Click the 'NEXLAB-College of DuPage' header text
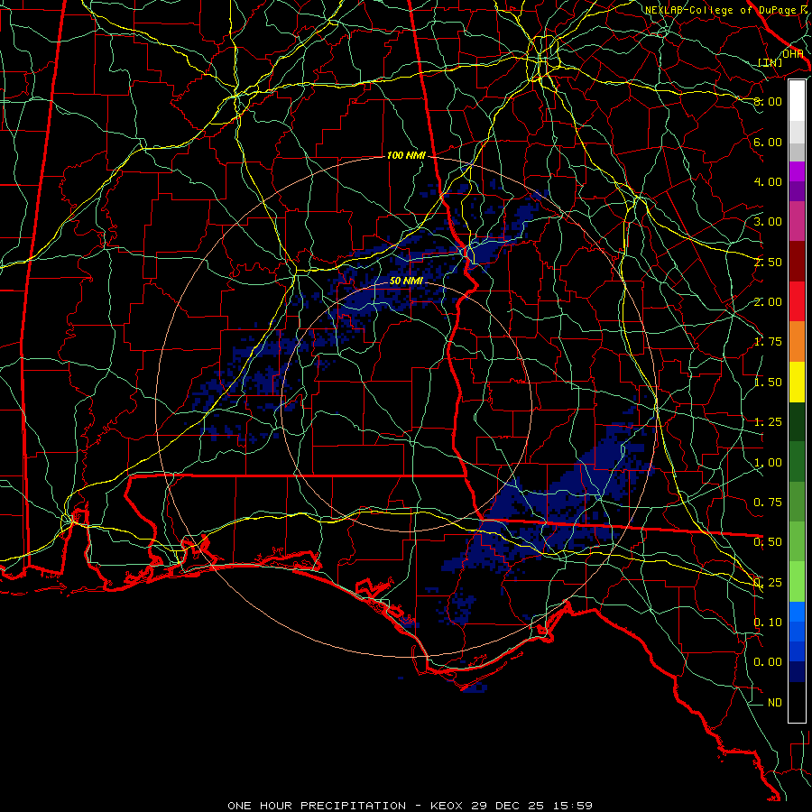Image resolution: width=812 pixels, height=812 pixels. click(720, 10)
